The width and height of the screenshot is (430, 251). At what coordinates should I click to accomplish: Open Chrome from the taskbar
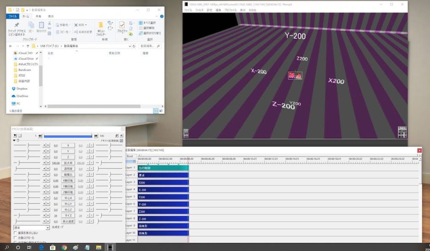click(64, 247)
